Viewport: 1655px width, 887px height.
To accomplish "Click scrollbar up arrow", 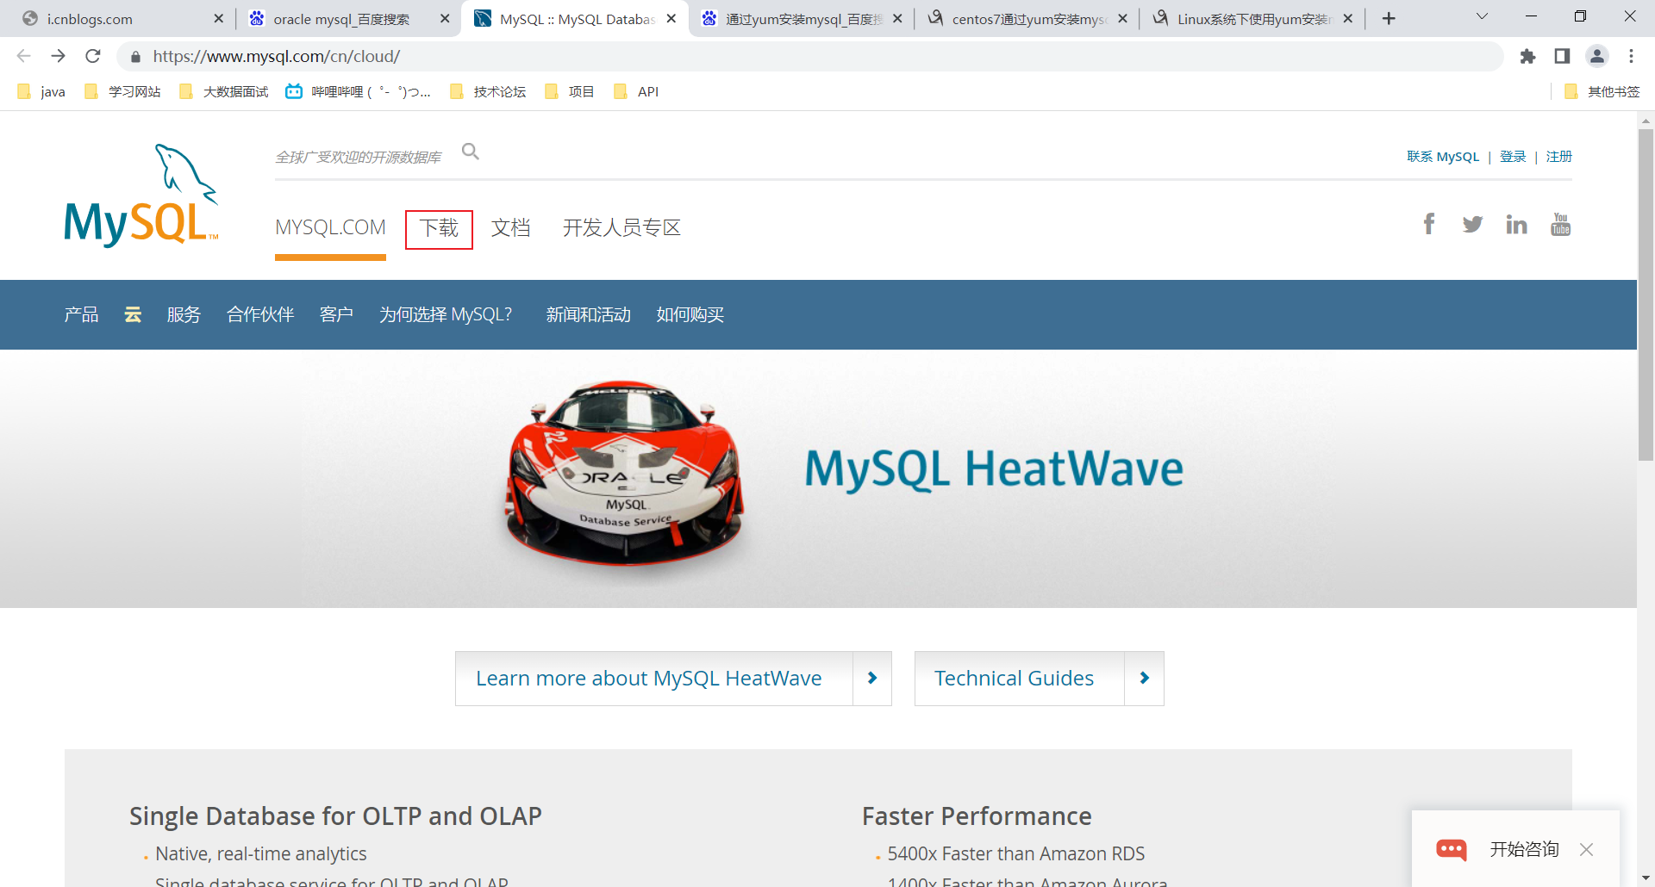I will [1646, 120].
